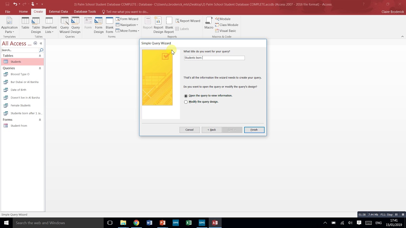This screenshot has width=406, height=228.
Task: Open volume control in system tray
Action: pyautogui.click(x=350, y=223)
